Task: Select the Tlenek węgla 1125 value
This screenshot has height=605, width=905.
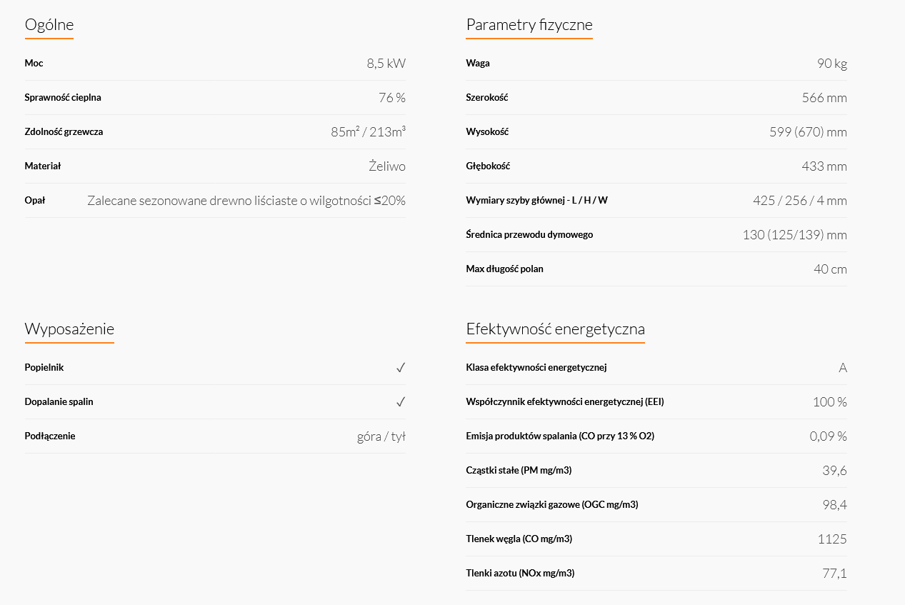Action: point(832,539)
